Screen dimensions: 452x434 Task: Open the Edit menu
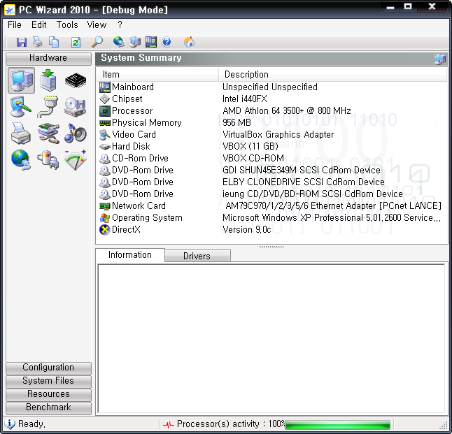(x=39, y=24)
